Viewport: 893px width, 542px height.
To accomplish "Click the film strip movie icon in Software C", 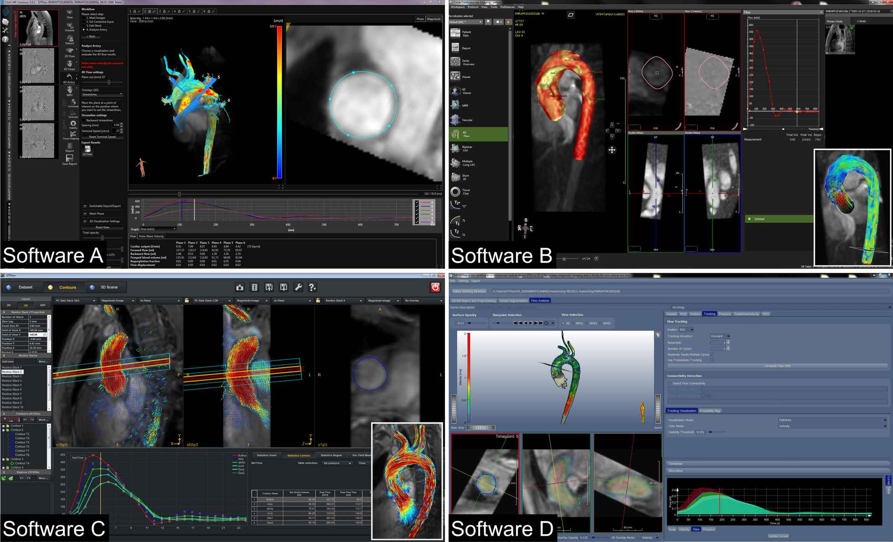I will pyautogui.click(x=254, y=287).
